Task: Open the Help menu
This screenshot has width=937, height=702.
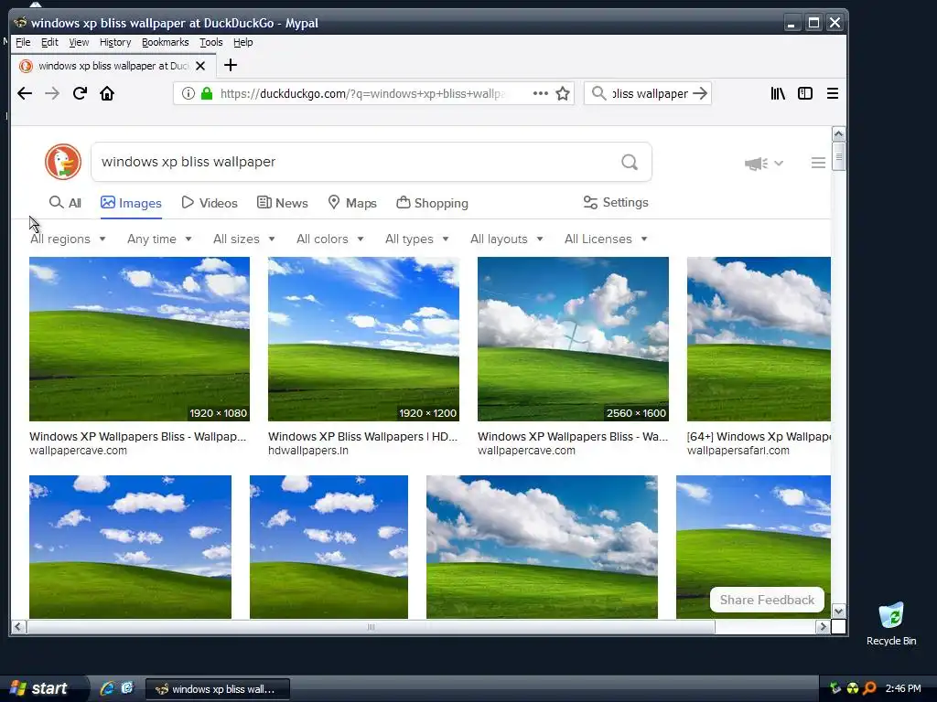Action: click(x=243, y=42)
